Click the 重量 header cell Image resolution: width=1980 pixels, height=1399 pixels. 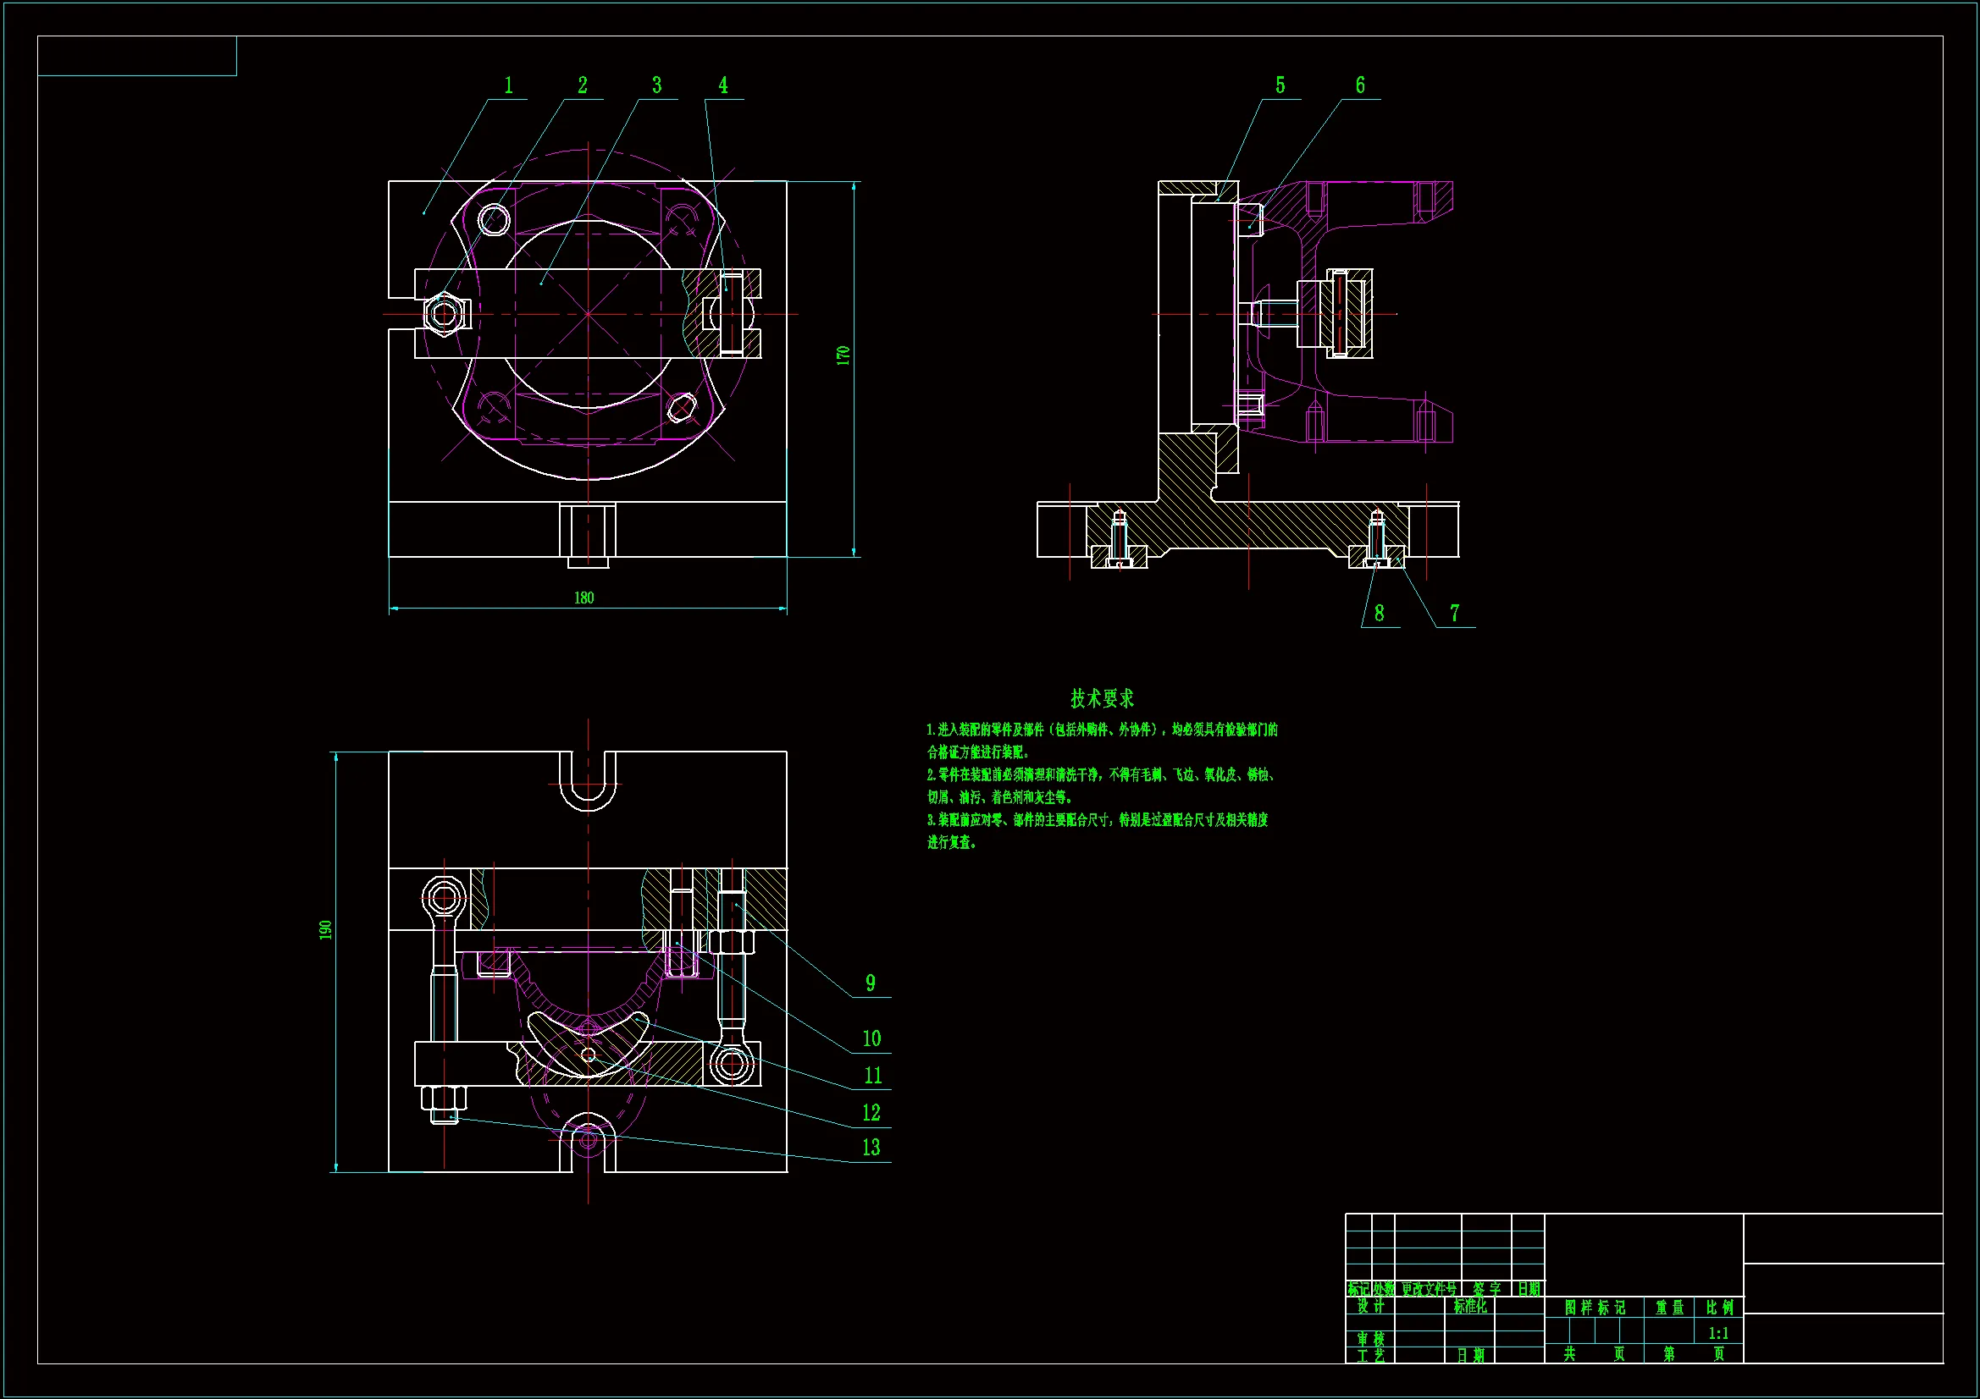coord(1668,1308)
